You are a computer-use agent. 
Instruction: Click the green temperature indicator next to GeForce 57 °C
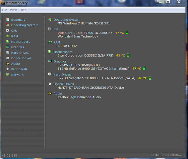(x=144, y=68)
